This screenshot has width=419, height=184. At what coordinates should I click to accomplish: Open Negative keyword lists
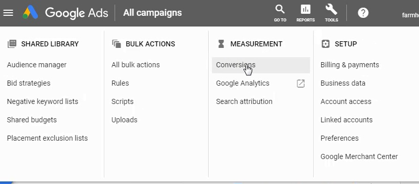coord(42,102)
